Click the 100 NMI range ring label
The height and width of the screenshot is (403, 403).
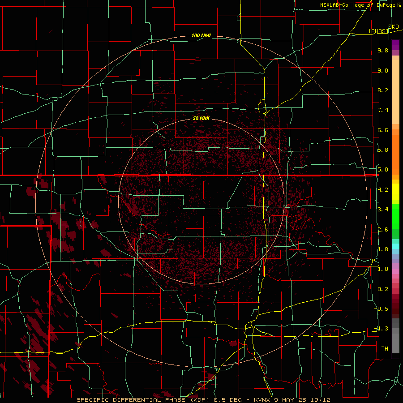pos(201,35)
